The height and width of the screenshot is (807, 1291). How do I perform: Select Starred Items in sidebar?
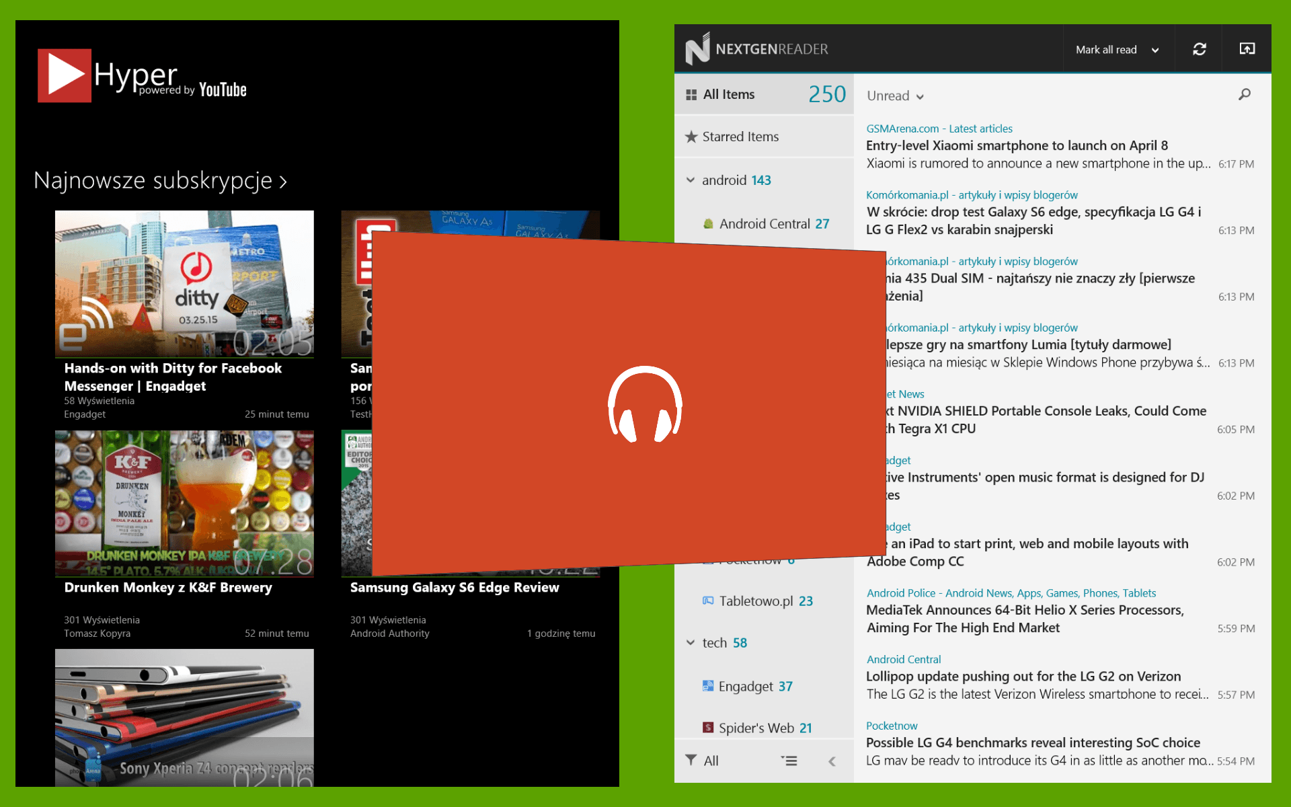[764, 137]
